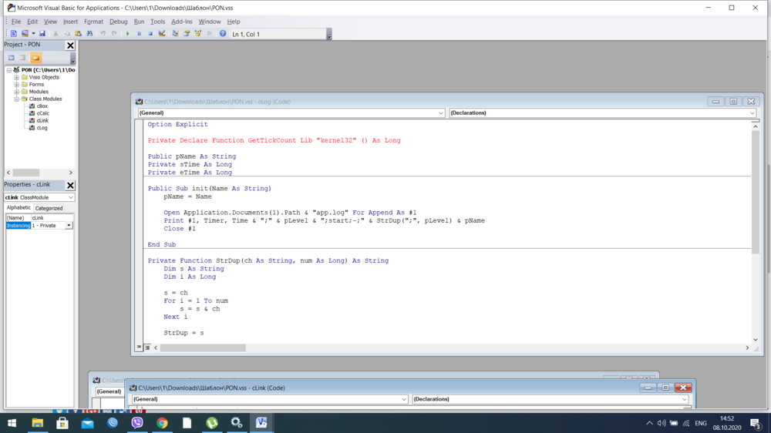The height and width of the screenshot is (433, 771).
Task: Collapse the Class Modules folder
Action: tap(16, 99)
